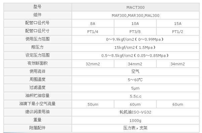This screenshot has width=202, height=133.
Task: Select the 8A port code cell
Action: pos(93,23)
